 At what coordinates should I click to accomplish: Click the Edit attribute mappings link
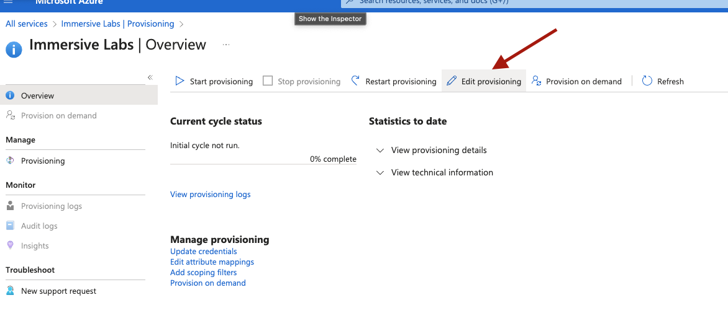tap(212, 262)
